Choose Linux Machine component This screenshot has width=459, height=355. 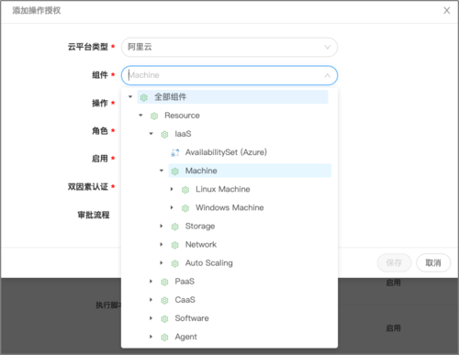[x=223, y=189]
